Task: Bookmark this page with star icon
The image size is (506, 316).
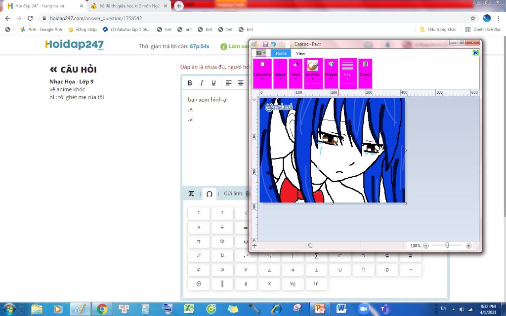Action: (x=473, y=18)
